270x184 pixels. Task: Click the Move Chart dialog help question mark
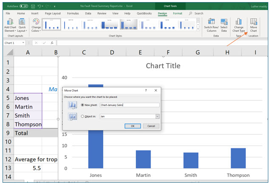(146, 90)
